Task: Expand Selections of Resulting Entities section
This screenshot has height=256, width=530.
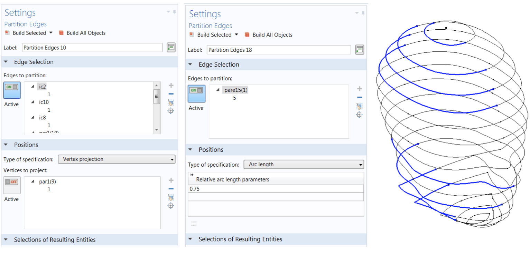Action: coord(6,239)
